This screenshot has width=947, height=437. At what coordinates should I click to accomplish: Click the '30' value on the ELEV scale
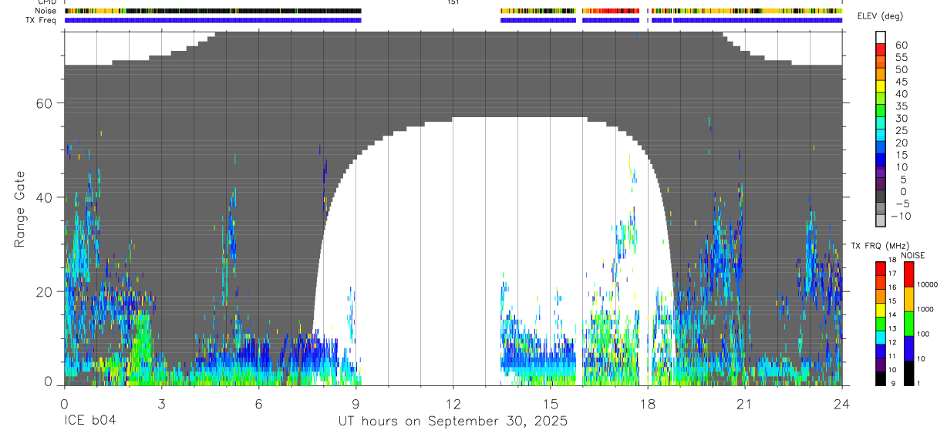point(901,118)
